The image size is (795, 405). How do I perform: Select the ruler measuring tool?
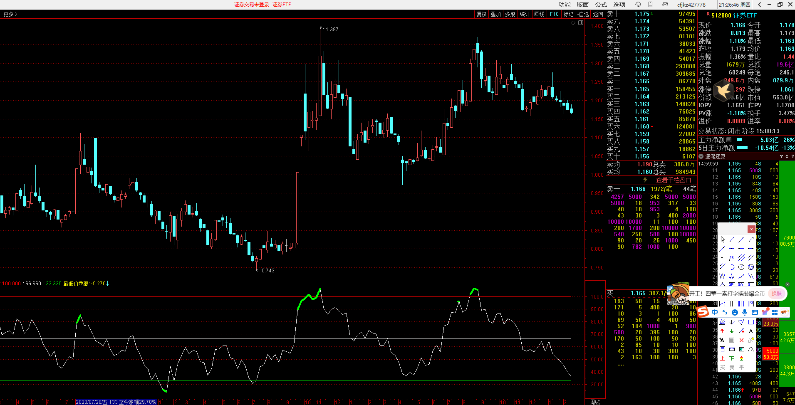pos(732,349)
